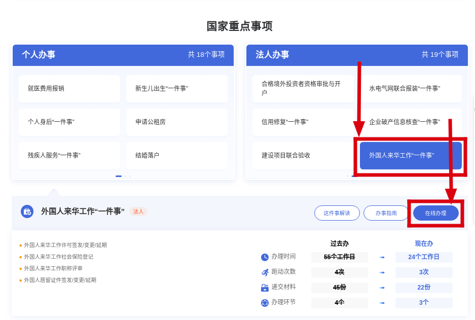This screenshot has height=320, width=475.
Task: Click 外国人来华工作许可签发/变更/延期 list entry
Action: pyautogui.click(x=65, y=245)
